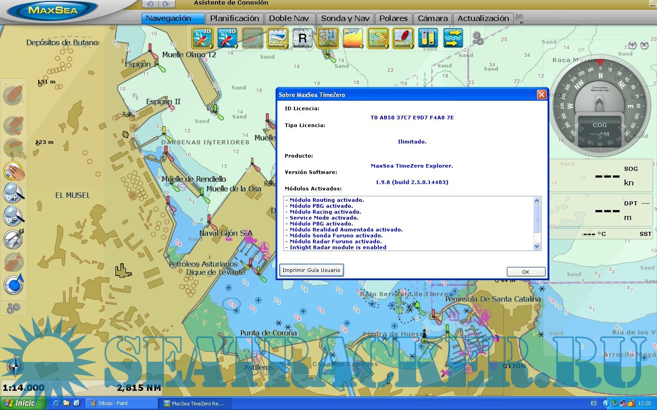Viewport: 657px width, 410px height.
Task: Open Dibujo - Paint from the taskbar
Action: click(121, 403)
